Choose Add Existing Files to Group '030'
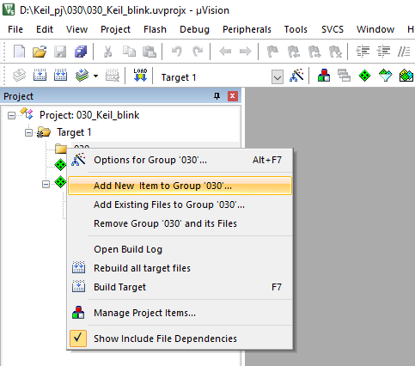 (x=180, y=204)
